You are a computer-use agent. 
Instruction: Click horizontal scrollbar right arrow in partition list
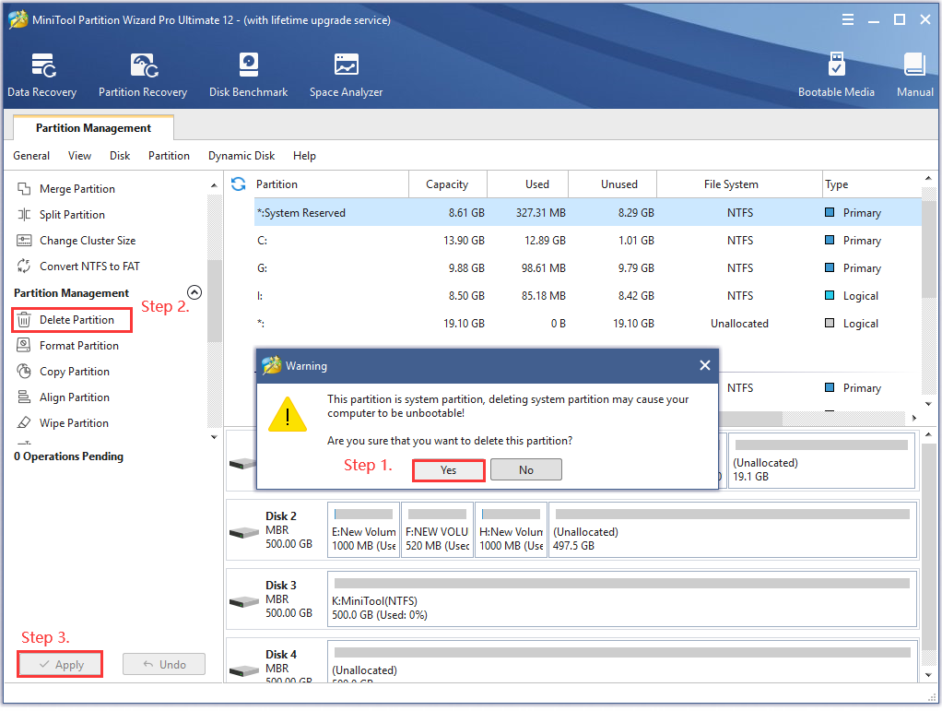tap(913, 419)
